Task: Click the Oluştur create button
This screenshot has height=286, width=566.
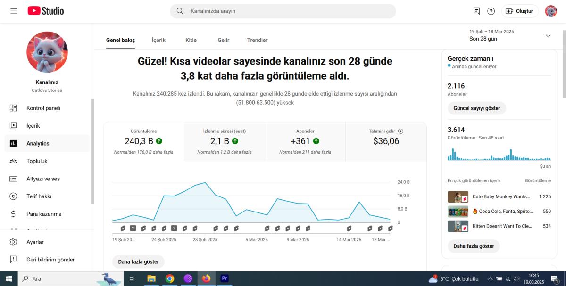Action: tap(520, 11)
